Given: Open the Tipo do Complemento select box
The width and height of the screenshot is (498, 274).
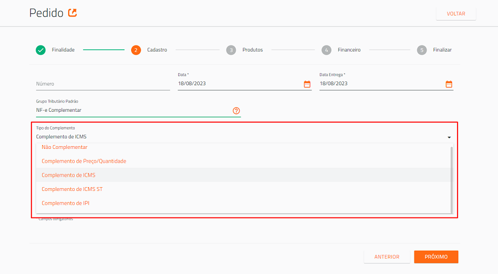Looking at the screenshot, I should point(244,137).
